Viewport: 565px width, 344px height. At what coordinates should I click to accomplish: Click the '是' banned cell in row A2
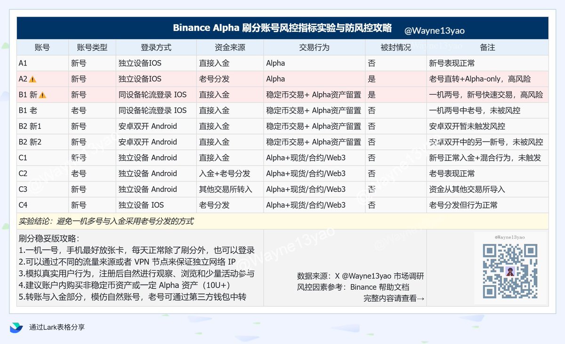(x=395, y=79)
